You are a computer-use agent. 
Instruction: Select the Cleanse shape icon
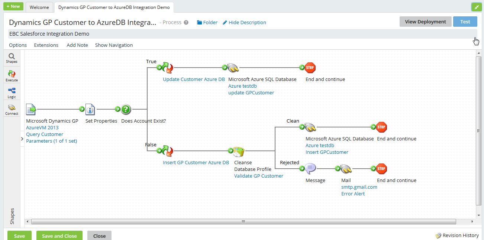tap(238, 151)
